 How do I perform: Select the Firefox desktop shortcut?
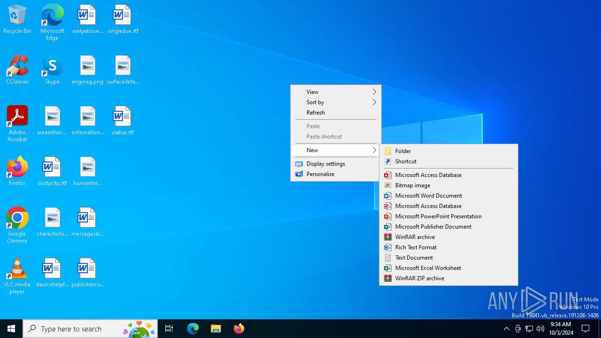(x=17, y=172)
